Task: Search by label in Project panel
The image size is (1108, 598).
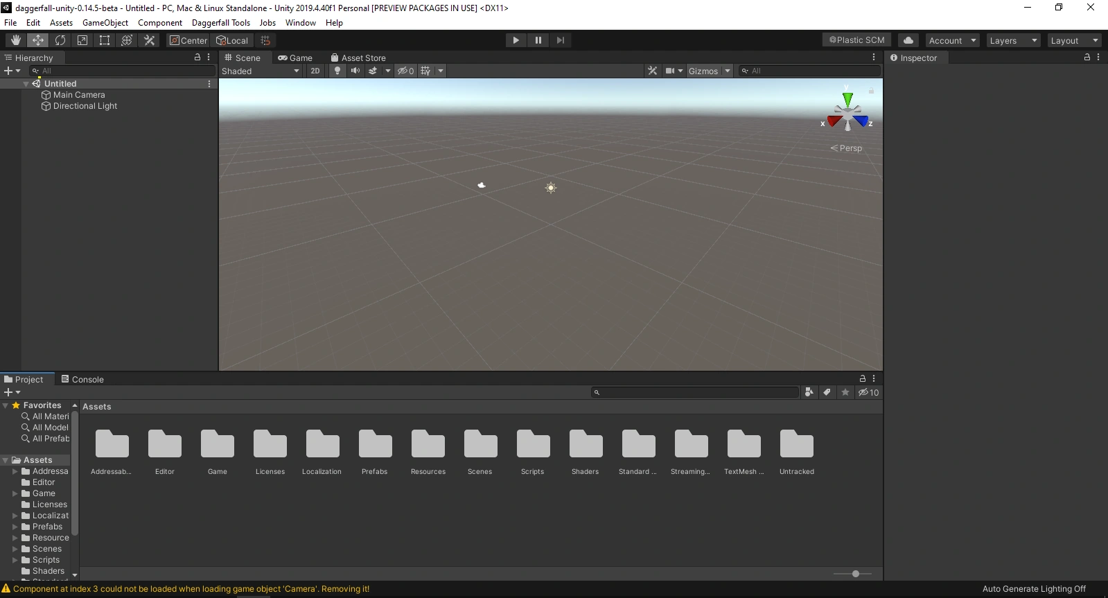Action: [827, 392]
